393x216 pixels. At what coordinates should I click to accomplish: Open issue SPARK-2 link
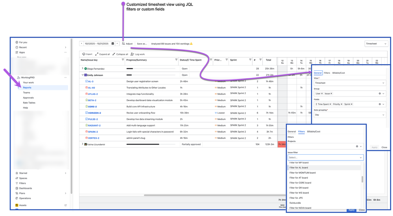(x=93, y=132)
